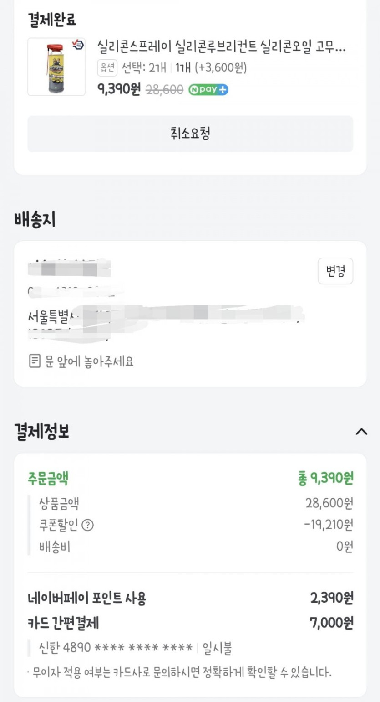Click the discounted price 9,390원 under the product
380x702 pixels.
coord(119,89)
